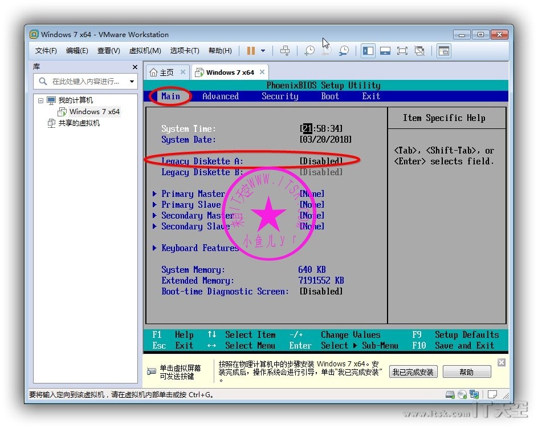Open the snapshot manager icon
Viewport: 538px width, 428px height.
[344, 51]
